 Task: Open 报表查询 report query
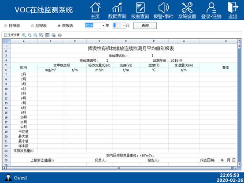[x=140, y=11]
